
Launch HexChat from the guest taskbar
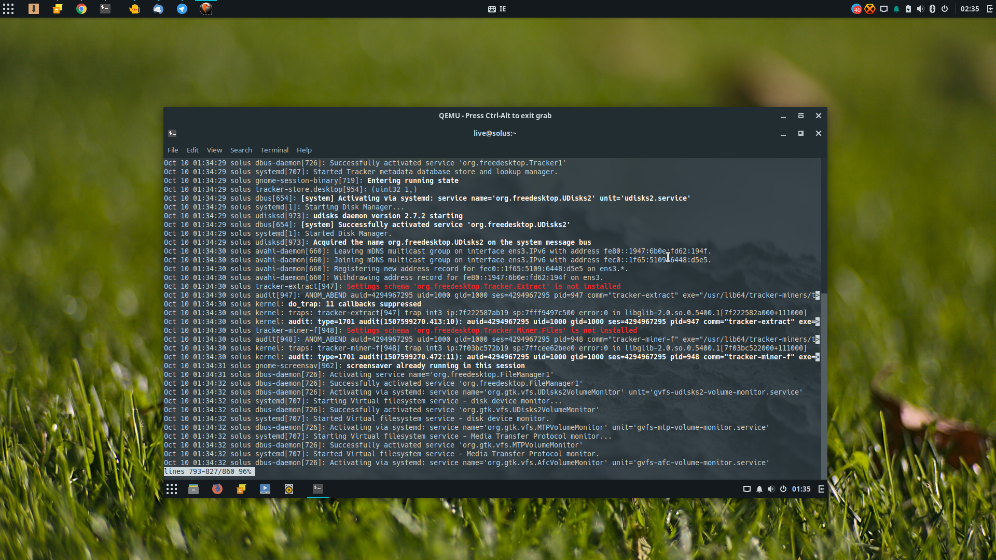pyautogui.click(x=241, y=489)
